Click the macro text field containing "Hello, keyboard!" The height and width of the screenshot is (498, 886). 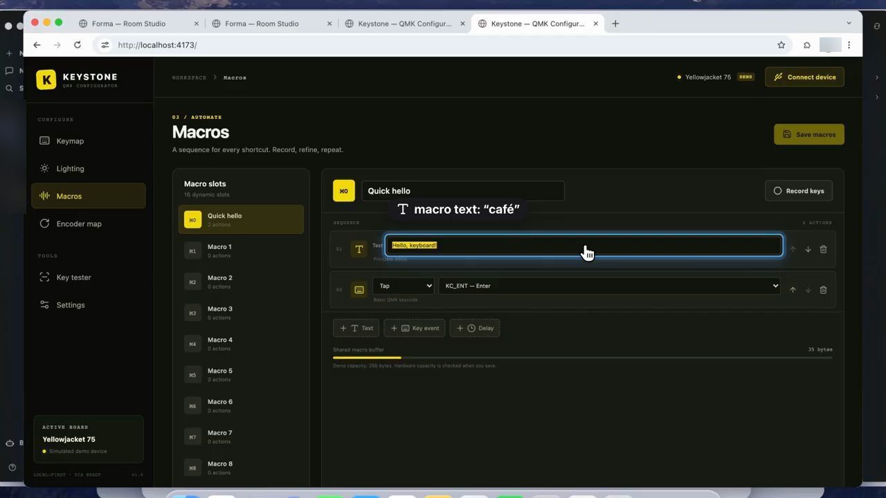[x=584, y=246]
